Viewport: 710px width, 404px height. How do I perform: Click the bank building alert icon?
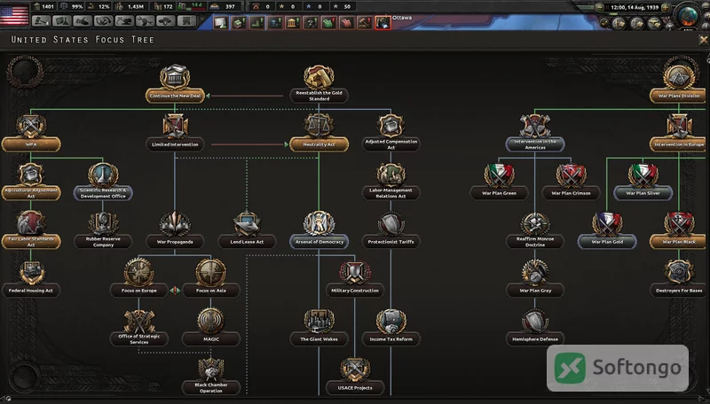293,22
